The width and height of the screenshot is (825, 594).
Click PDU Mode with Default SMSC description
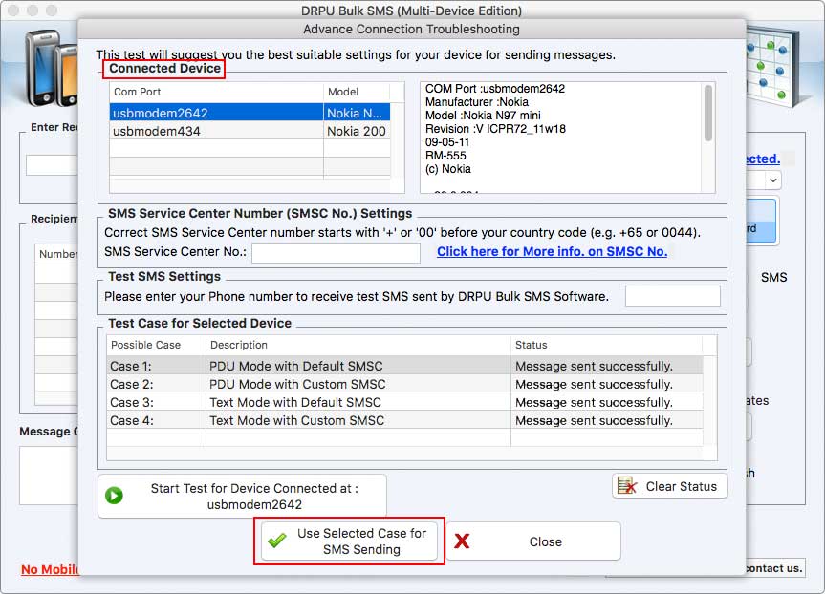pos(296,366)
